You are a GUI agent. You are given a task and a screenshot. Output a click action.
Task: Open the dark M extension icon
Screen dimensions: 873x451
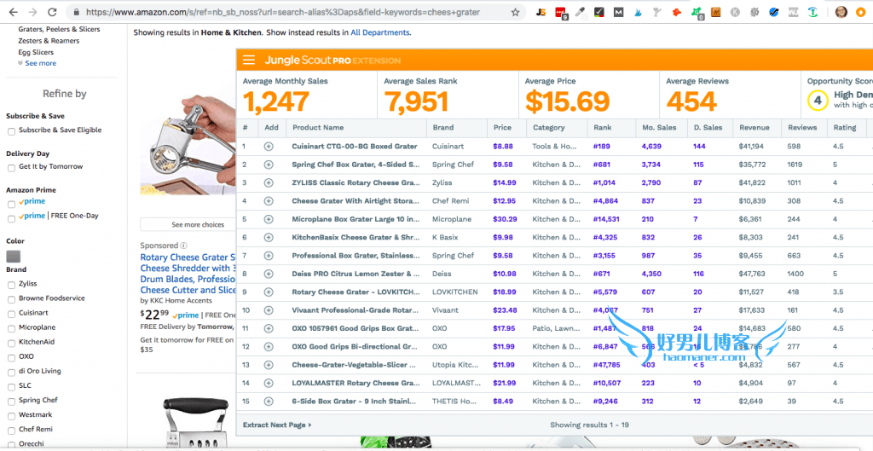pyautogui.click(x=619, y=12)
